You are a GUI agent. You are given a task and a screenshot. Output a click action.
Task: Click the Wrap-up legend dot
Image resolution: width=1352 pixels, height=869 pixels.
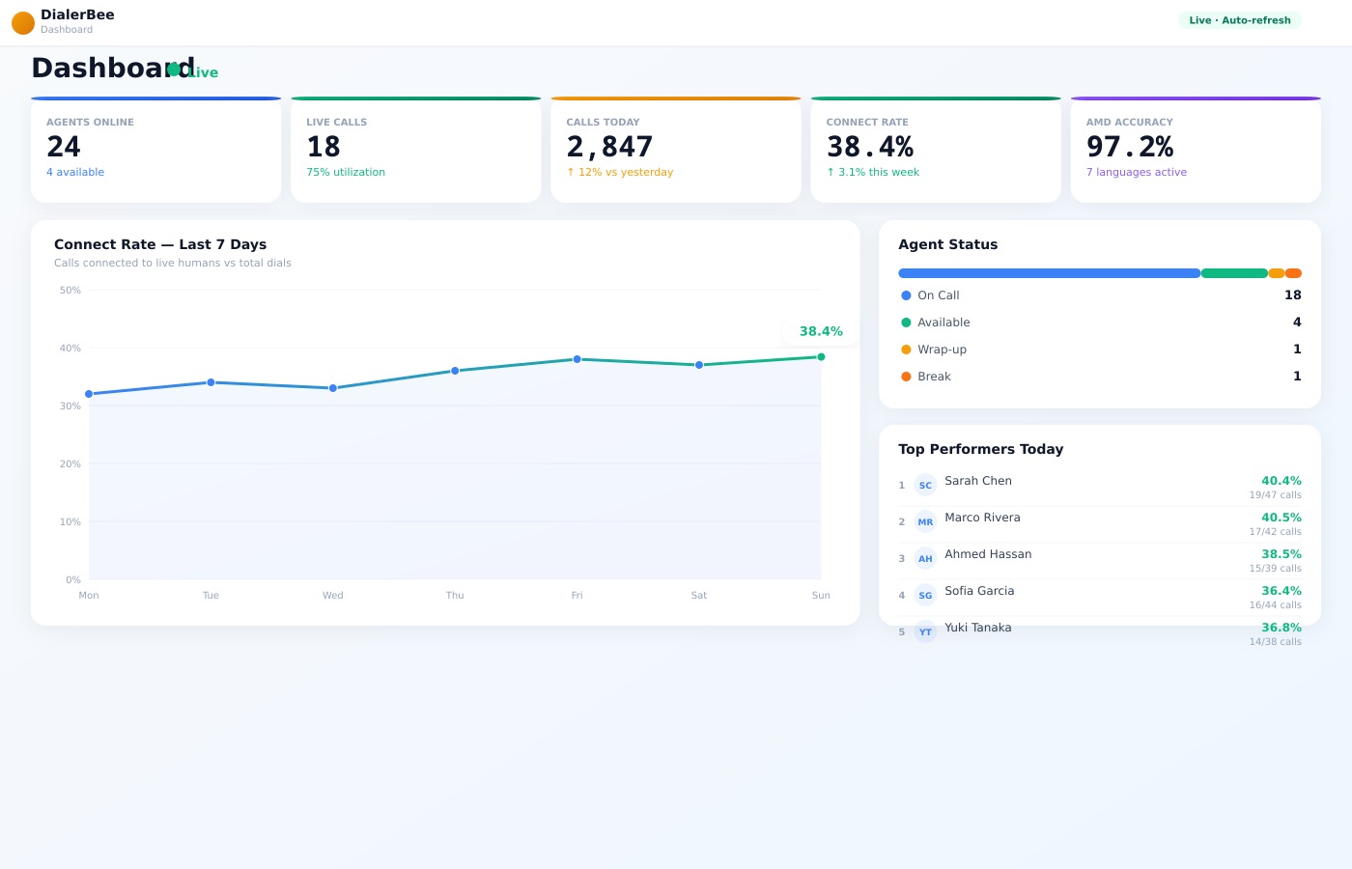[x=906, y=350]
